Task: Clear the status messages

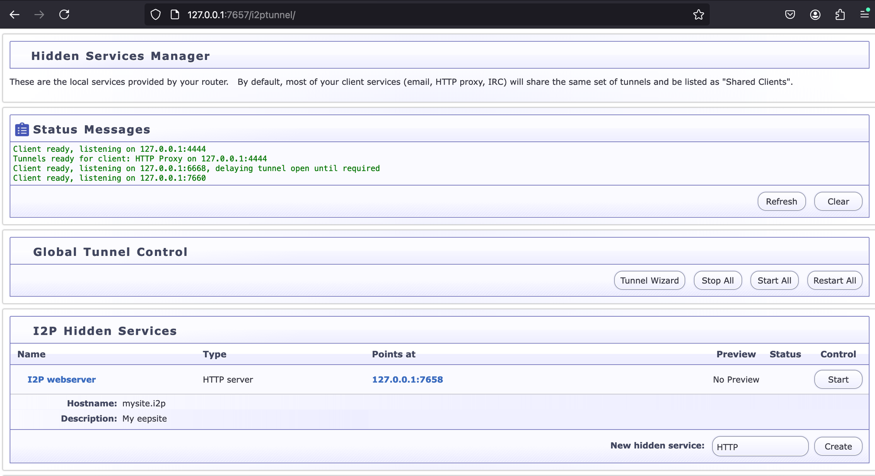Action: [x=838, y=201]
